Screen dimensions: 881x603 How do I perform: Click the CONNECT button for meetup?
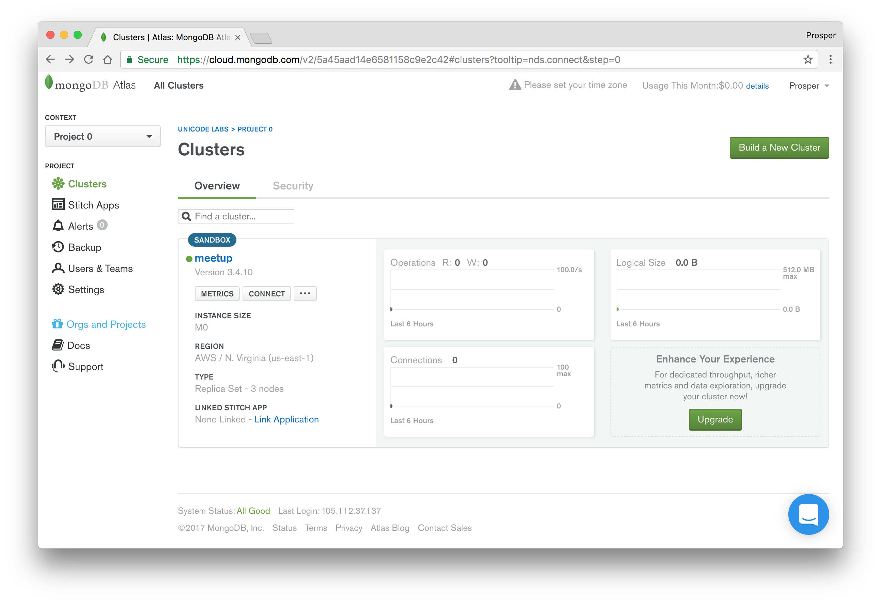[x=265, y=293]
